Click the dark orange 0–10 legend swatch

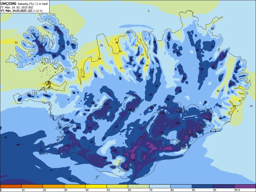(x=11, y=186)
